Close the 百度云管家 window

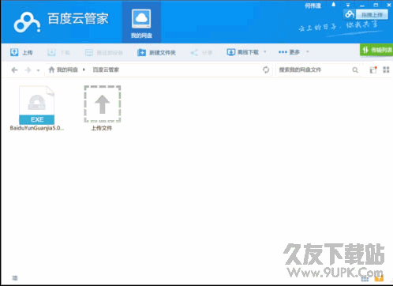(x=389, y=5)
